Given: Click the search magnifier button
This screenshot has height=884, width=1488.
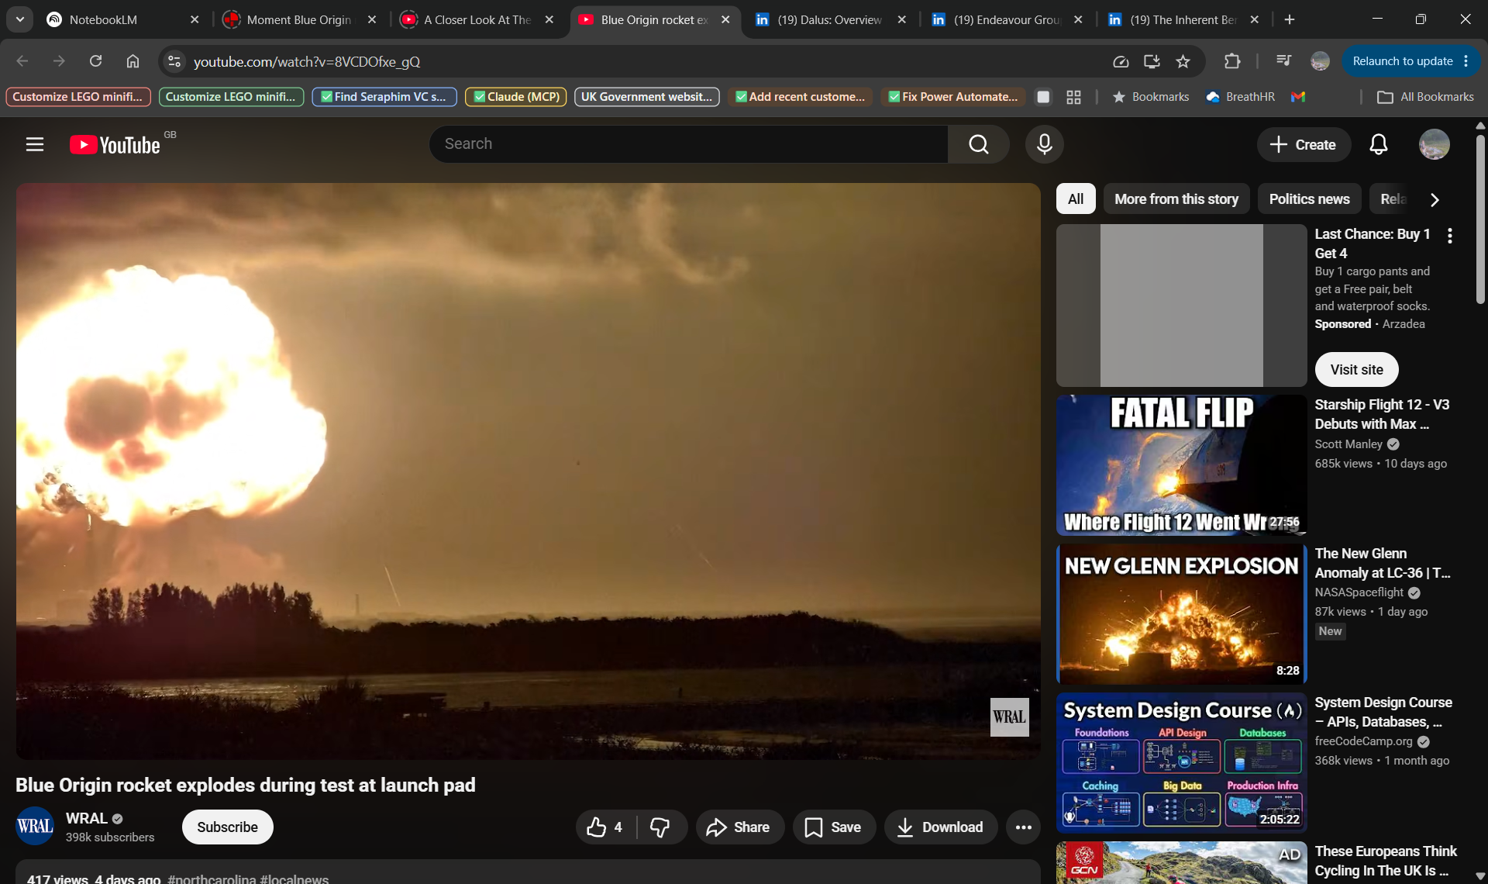Looking at the screenshot, I should [978, 144].
